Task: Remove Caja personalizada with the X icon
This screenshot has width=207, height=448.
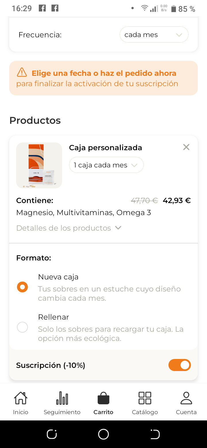Action: point(186,147)
